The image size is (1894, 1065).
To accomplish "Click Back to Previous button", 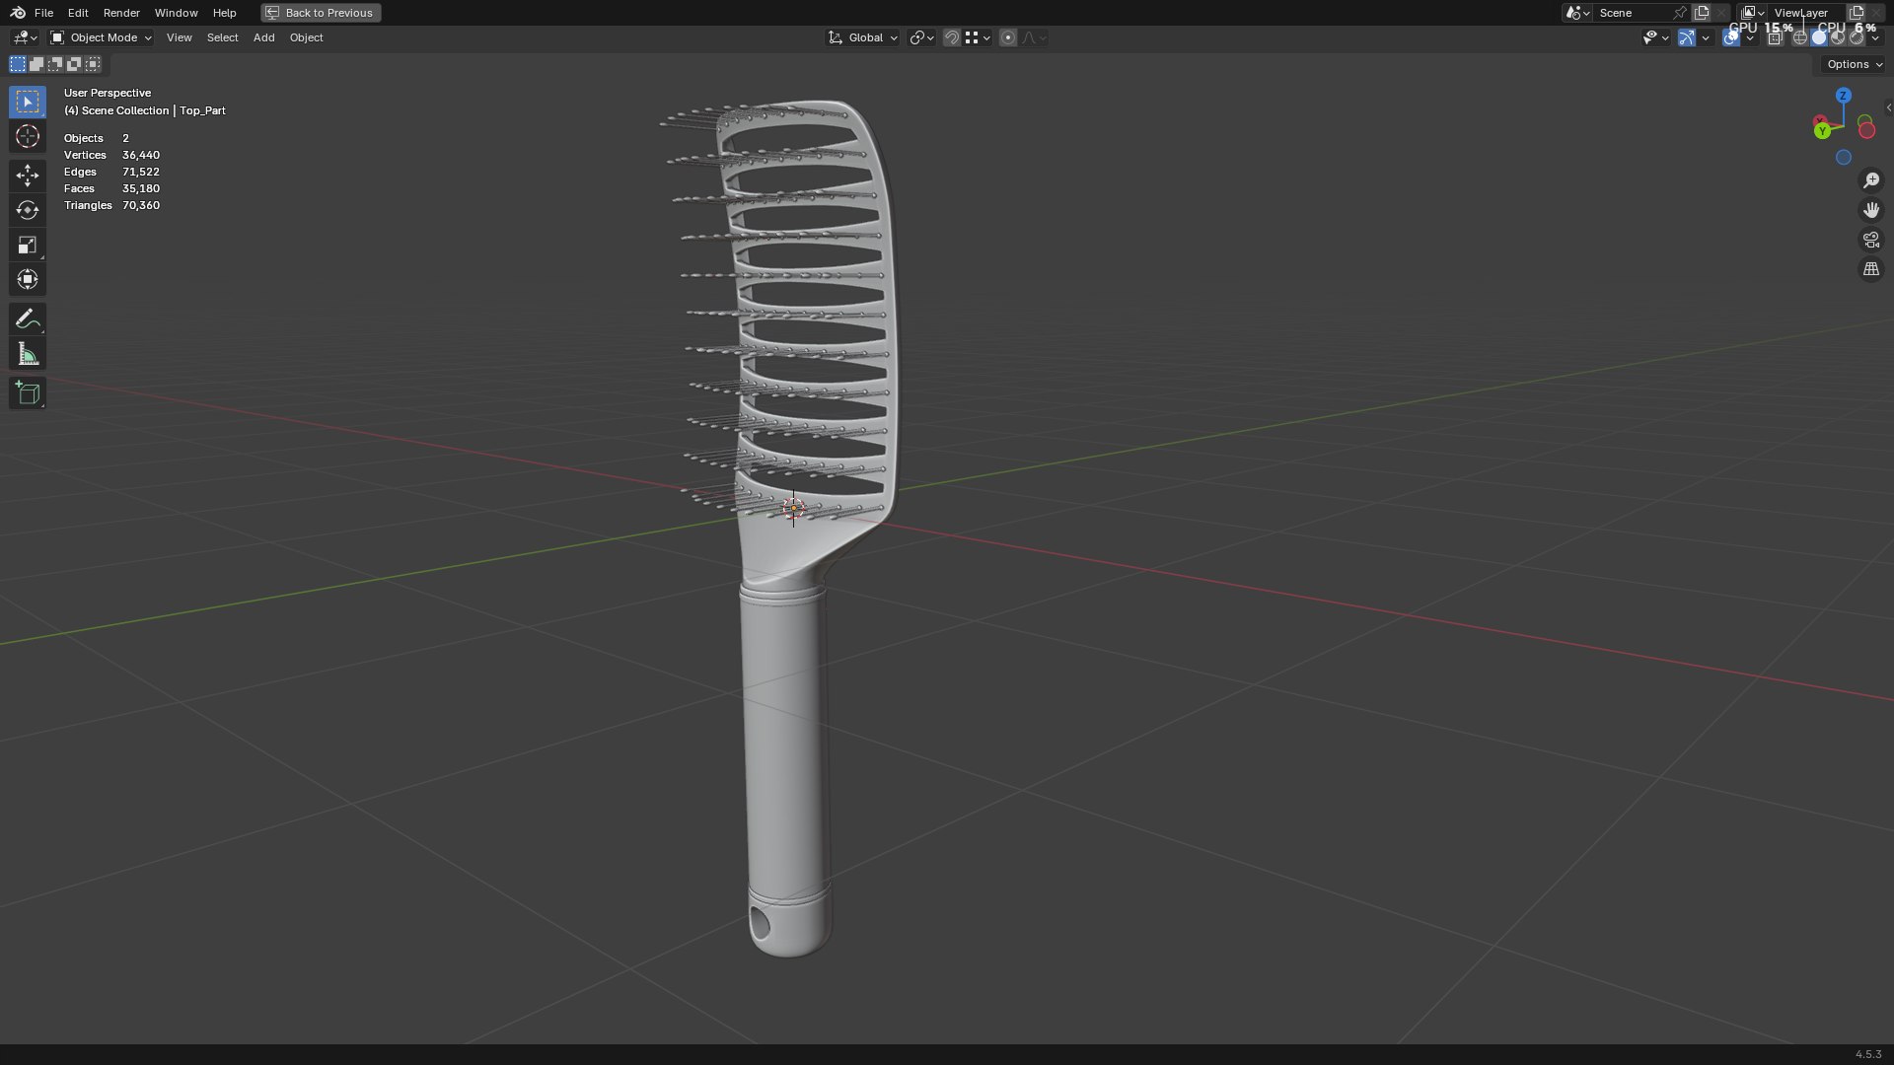I will point(321,13).
